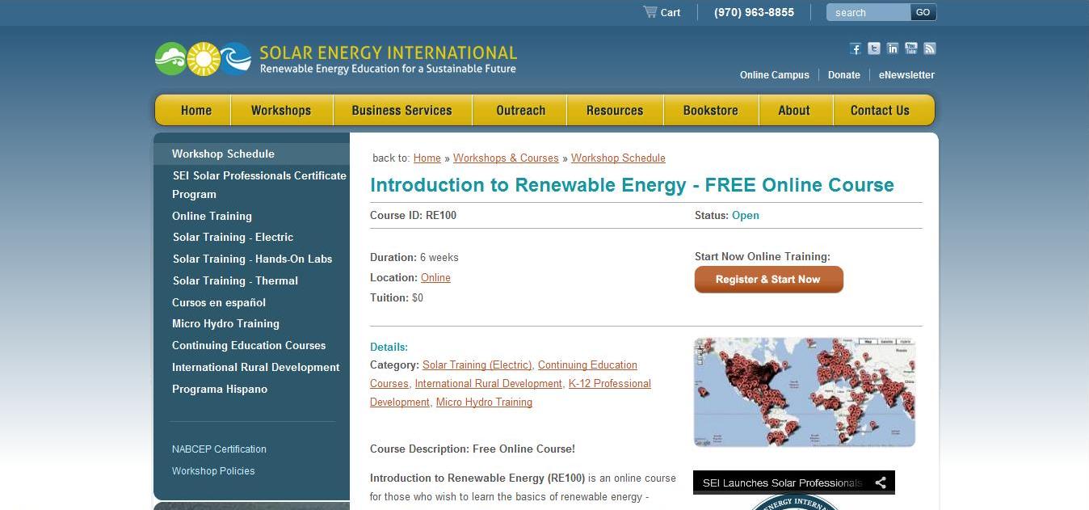This screenshot has width=1089, height=510.
Task: Open the RSS feed icon
Action: pyautogui.click(x=930, y=48)
